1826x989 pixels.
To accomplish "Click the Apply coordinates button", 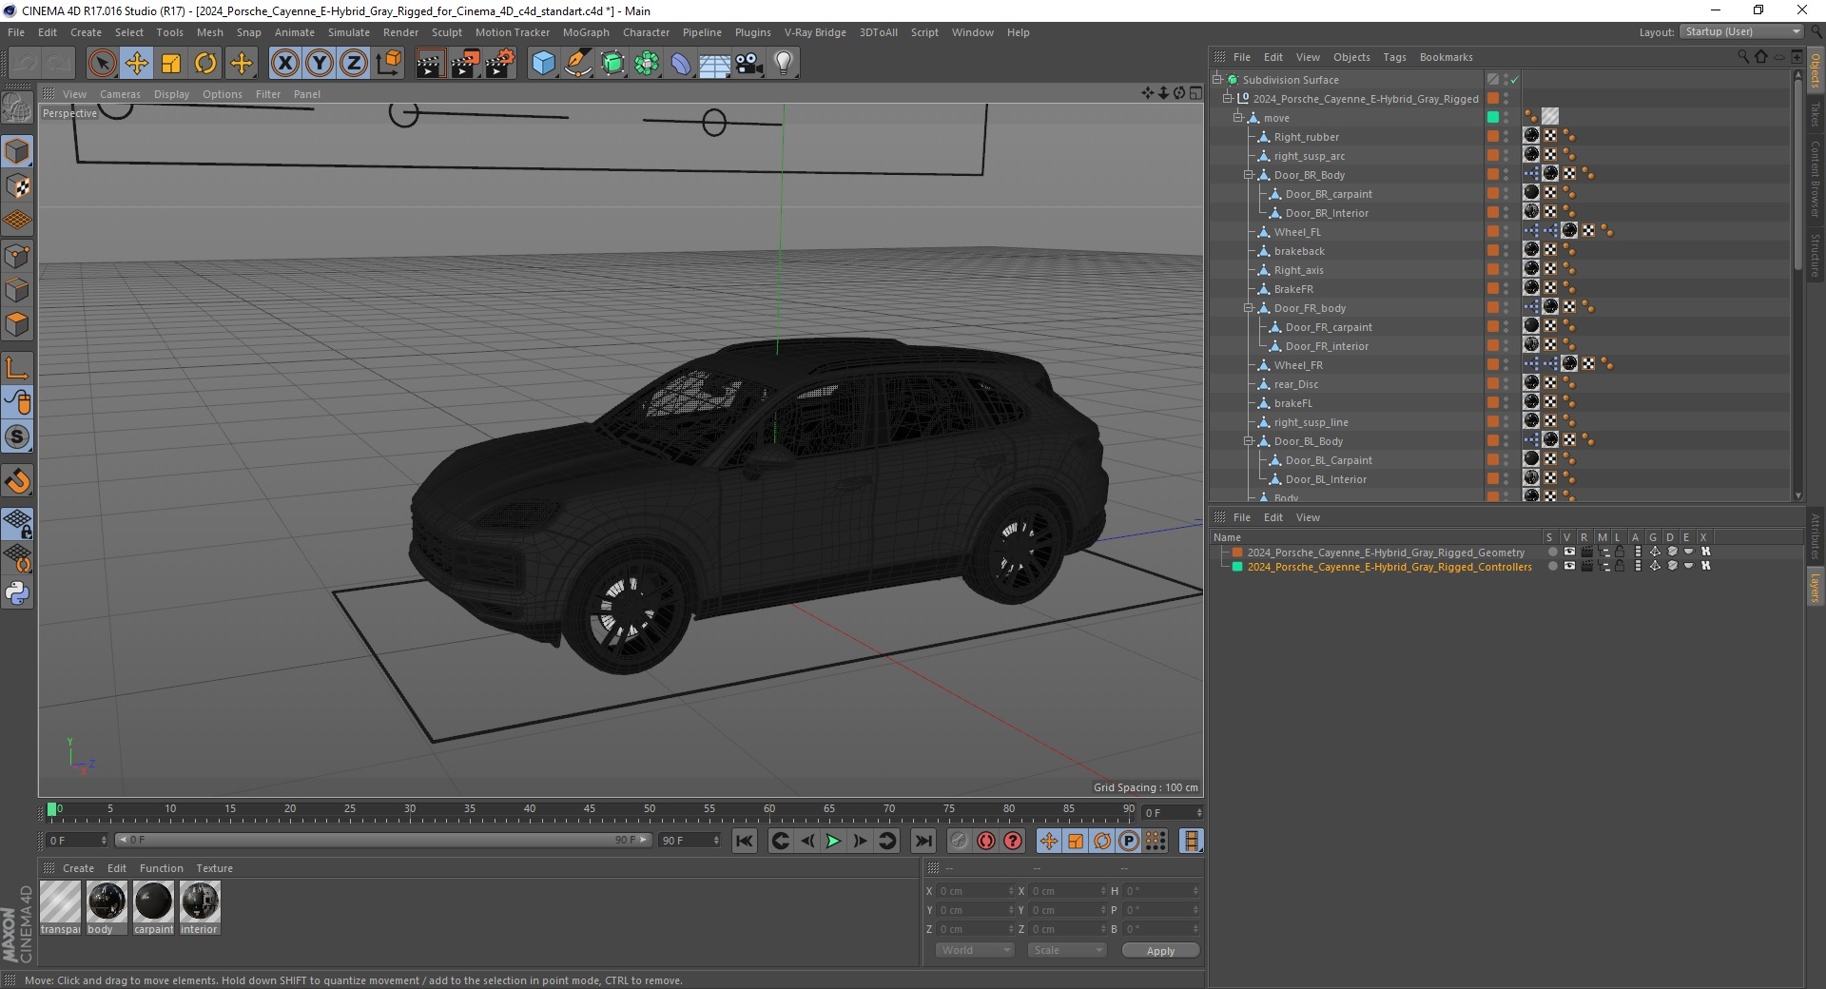I will [1160, 951].
